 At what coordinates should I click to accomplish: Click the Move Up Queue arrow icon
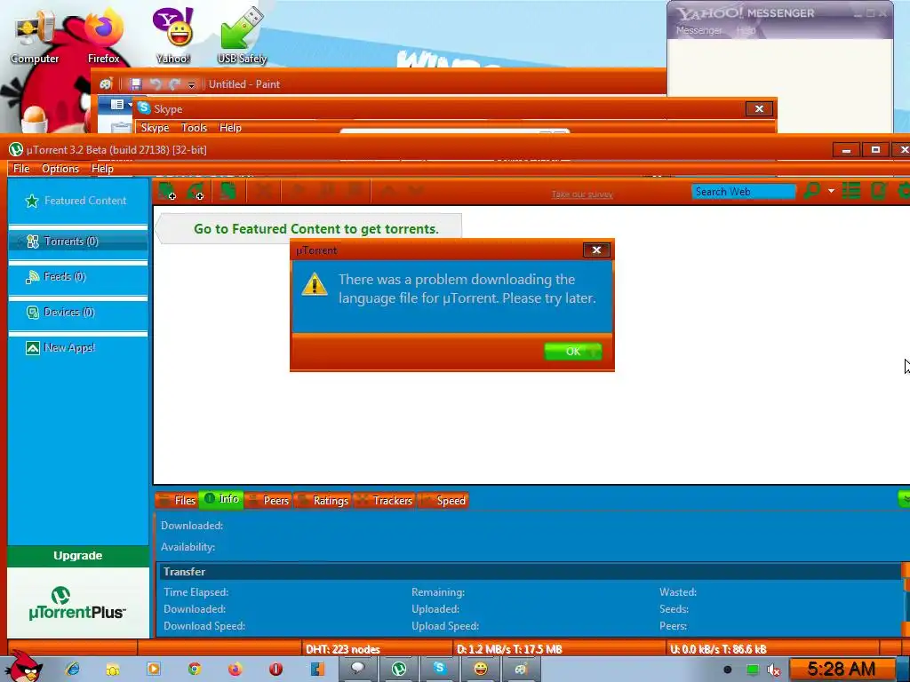pyautogui.click(x=388, y=190)
